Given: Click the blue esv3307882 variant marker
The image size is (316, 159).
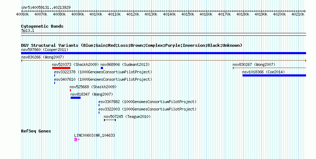Looking at the screenshot, I should pos(99,105).
